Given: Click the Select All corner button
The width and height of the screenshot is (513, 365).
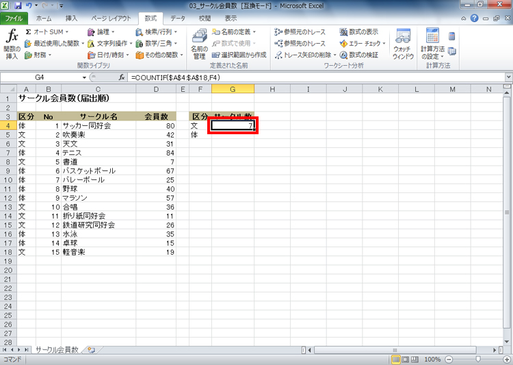Looking at the screenshot, I should tap(8, 89).
